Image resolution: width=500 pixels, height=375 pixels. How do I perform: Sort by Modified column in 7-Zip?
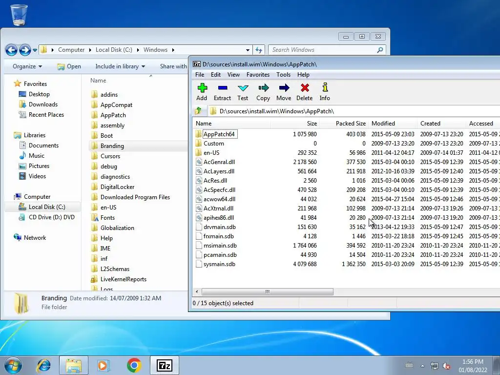(x=393, y=124)
